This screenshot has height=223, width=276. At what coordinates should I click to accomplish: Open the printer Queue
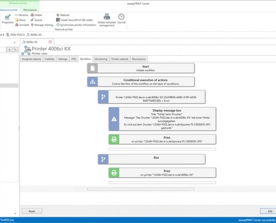(x=36, y=20)
